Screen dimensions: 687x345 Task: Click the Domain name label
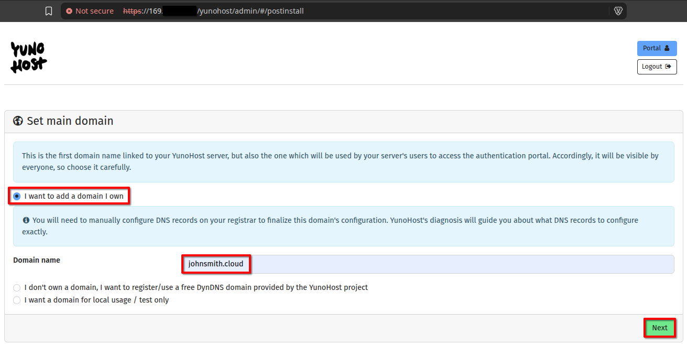click(37, 260)
